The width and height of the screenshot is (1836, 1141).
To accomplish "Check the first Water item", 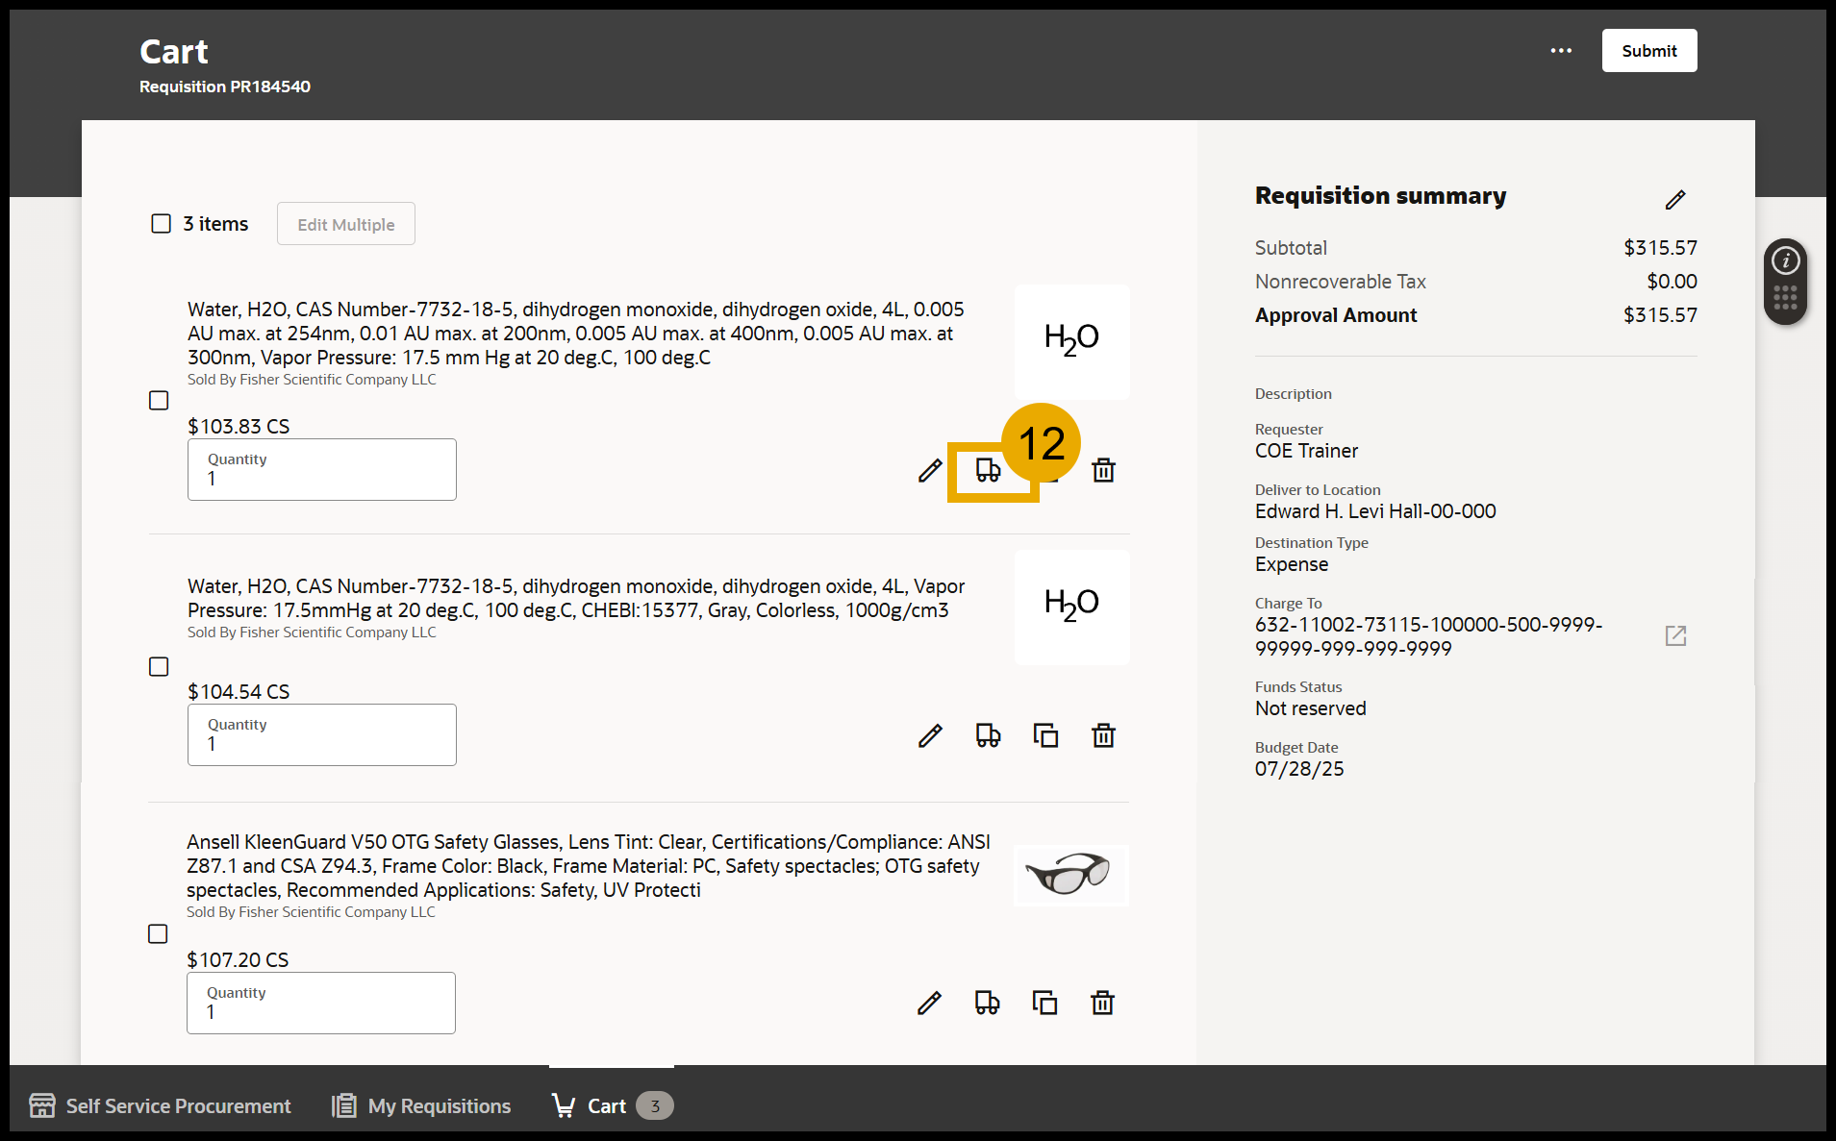I will click(x=159, y=400).
